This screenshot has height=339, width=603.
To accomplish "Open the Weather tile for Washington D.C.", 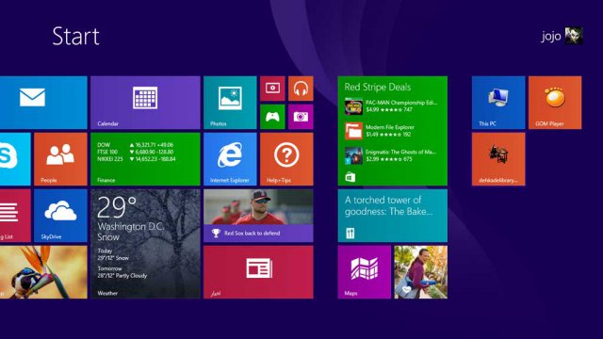I will click(145, 244).
